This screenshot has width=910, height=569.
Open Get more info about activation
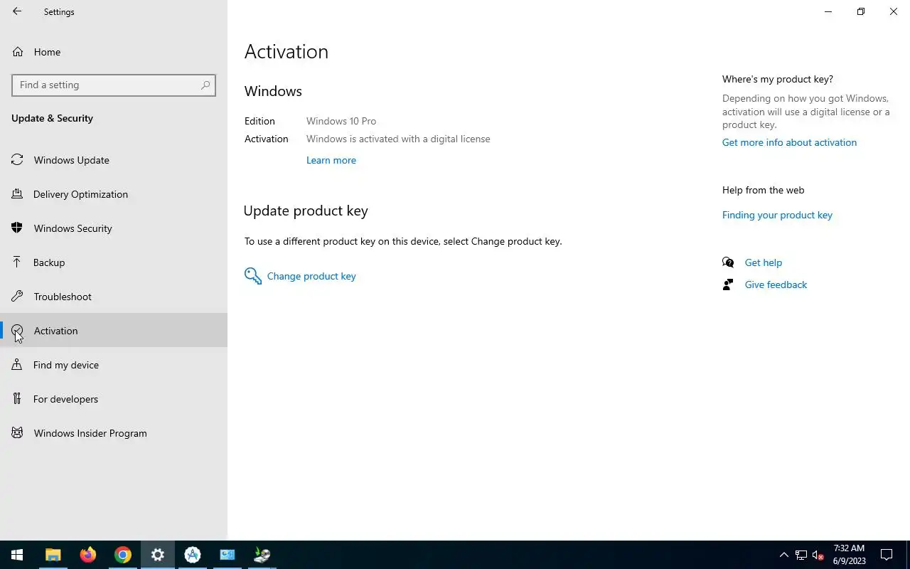(x=789, y=142)
